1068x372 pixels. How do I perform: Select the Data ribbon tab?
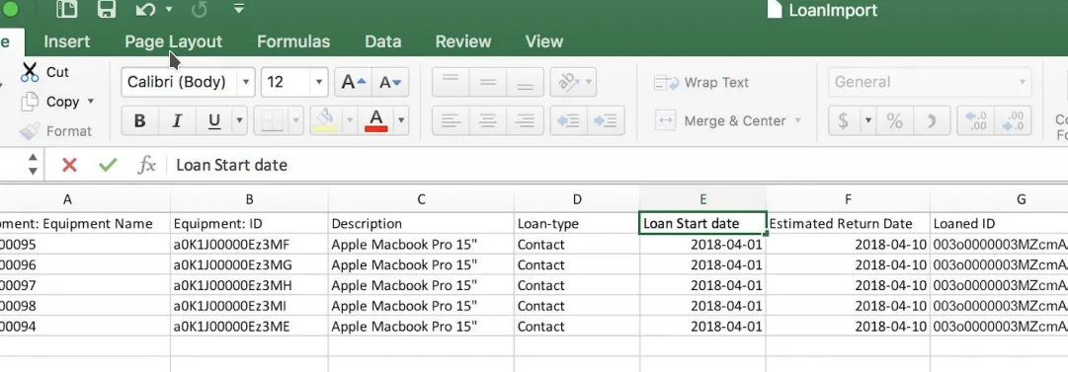tap(382, 41)
